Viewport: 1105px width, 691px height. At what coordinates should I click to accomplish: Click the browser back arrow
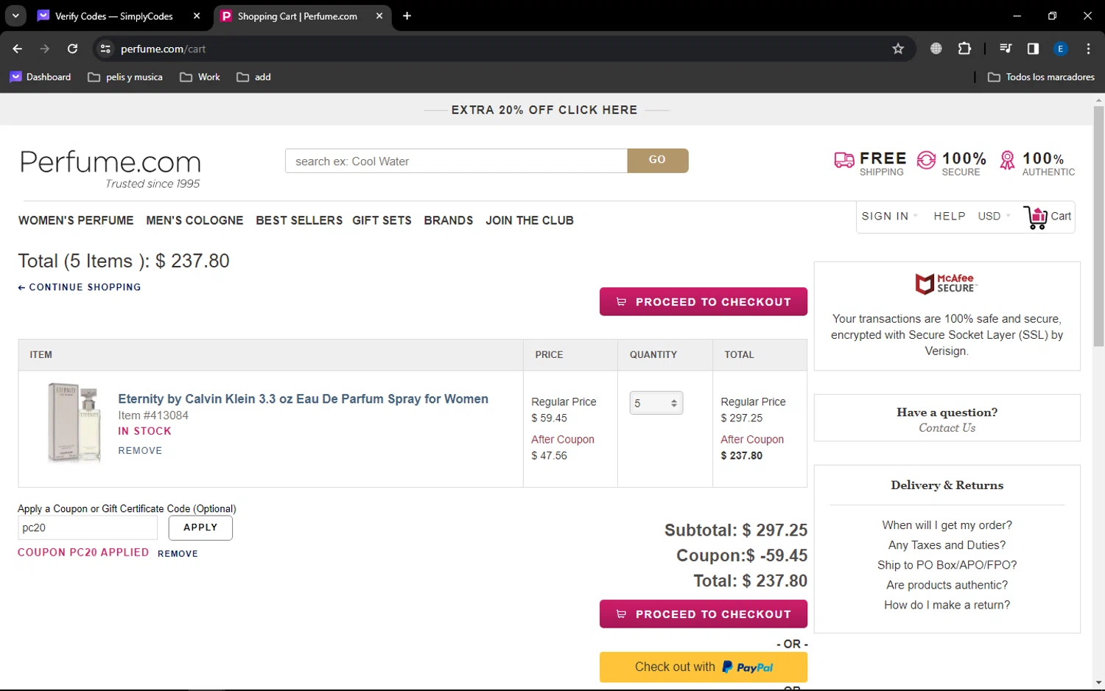(17, 49)
